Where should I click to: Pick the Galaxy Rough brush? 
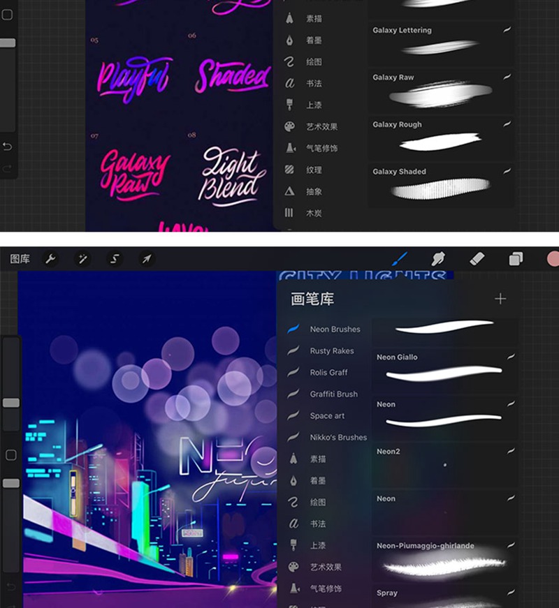(x=440, y=136)
